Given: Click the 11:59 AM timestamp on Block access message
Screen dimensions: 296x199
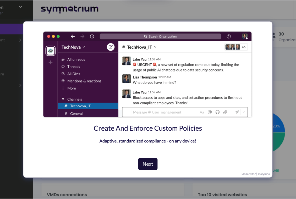Looking at the screenshot, I should [154, 92].
